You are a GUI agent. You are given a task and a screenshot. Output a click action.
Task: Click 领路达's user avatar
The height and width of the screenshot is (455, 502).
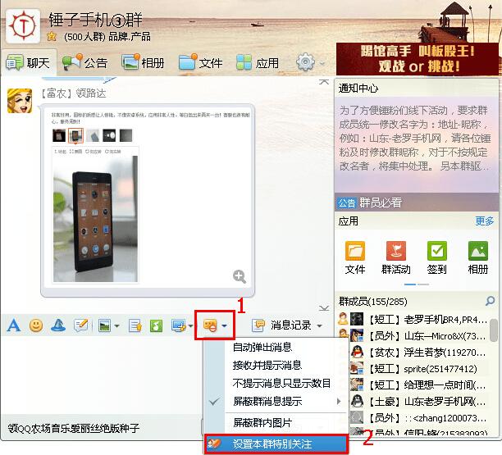click(x=20, y=101)
